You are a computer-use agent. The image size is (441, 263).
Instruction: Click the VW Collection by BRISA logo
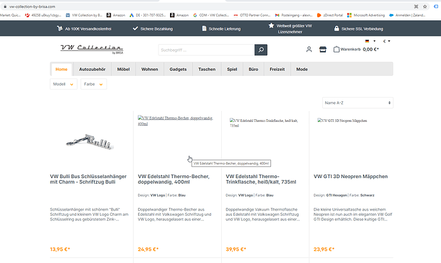click(91, 49)
